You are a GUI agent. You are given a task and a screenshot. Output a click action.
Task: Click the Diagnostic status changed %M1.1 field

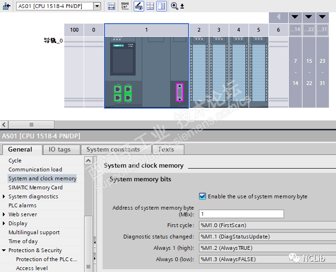tap(267, 237)
